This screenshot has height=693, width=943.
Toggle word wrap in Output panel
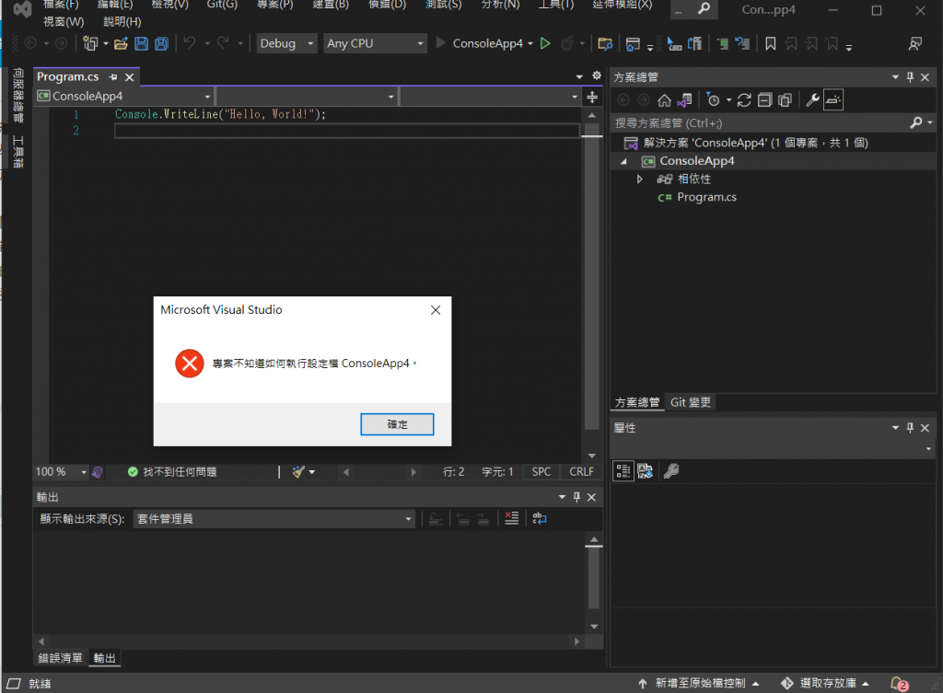point(540,518)
